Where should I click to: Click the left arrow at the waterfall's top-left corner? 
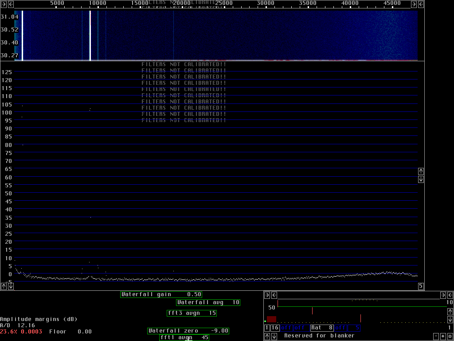coord(11,4)
